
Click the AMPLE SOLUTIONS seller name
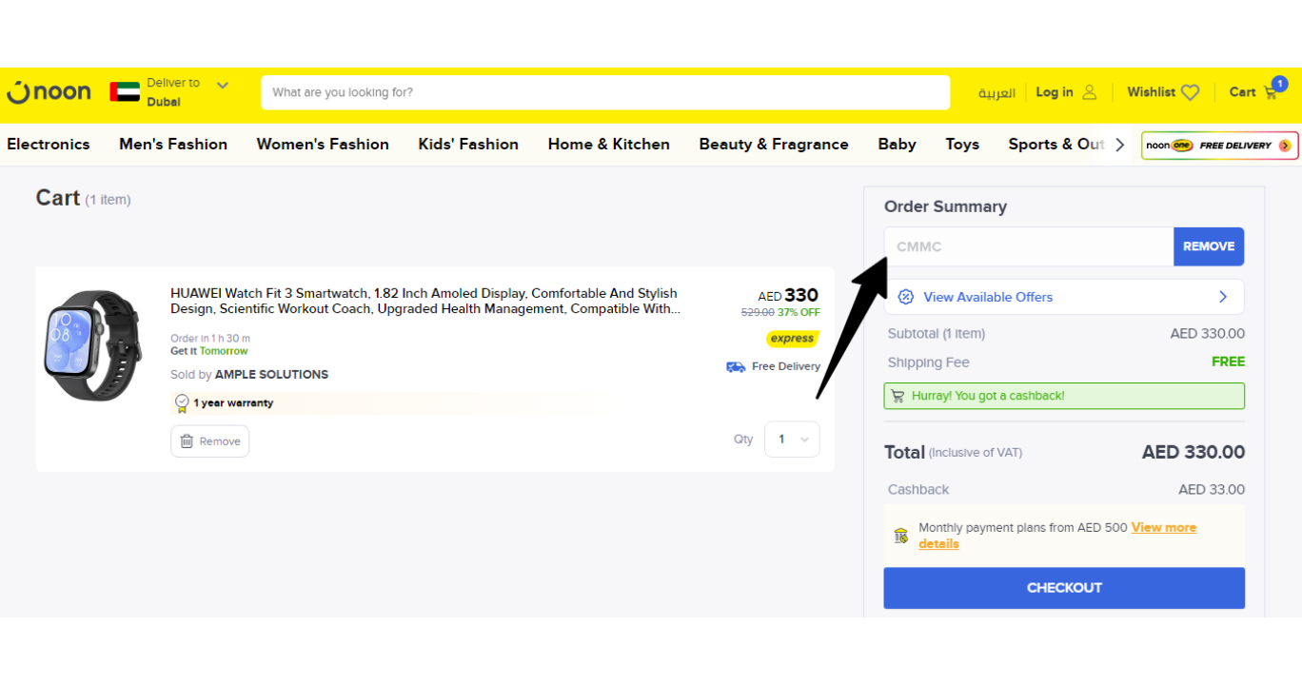271,375
